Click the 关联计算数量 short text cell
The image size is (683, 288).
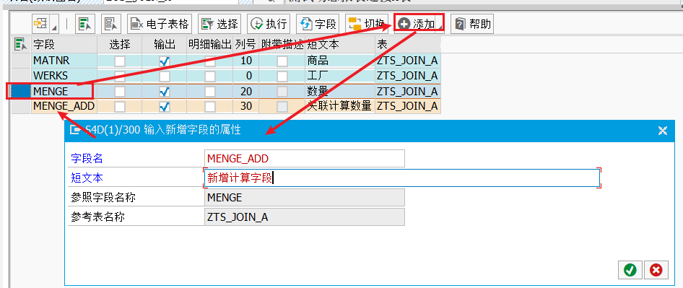pos(340,106)
